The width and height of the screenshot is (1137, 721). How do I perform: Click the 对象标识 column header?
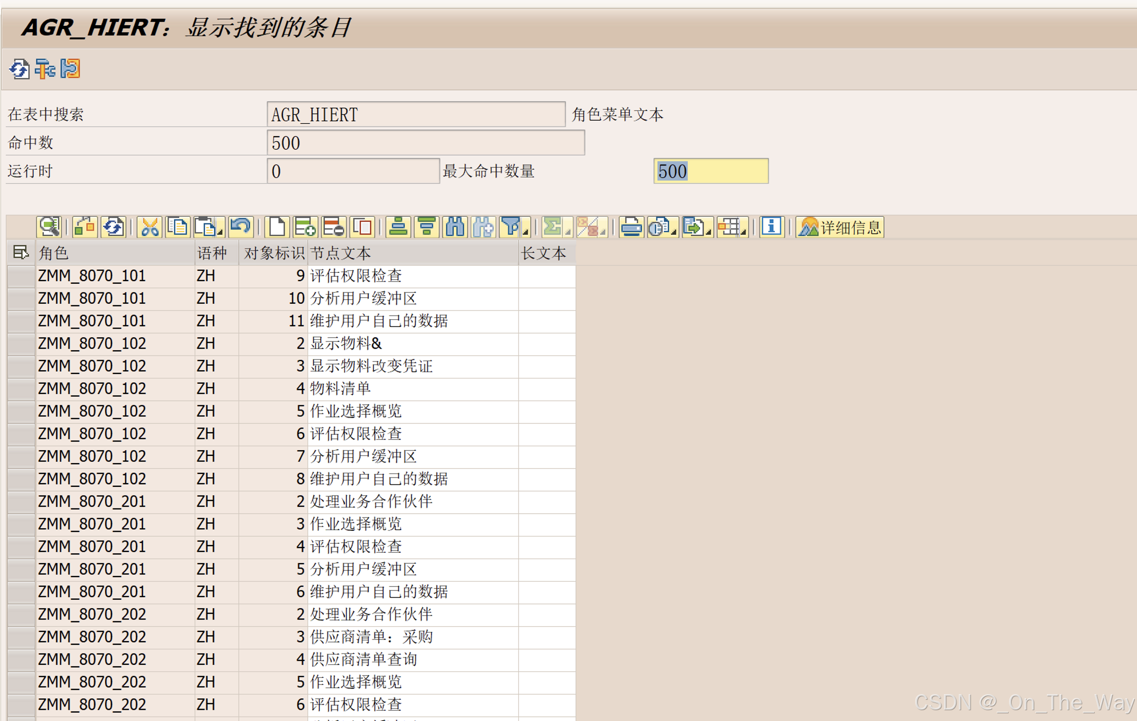(273, 253)
